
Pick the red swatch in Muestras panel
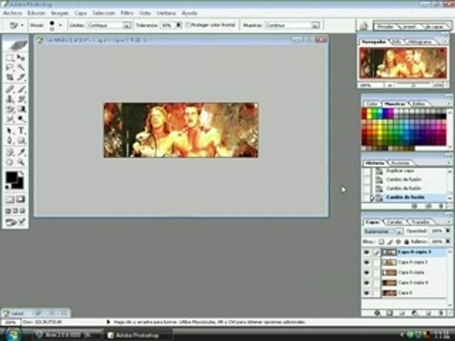pyautogui.click(x=364, y=112)
